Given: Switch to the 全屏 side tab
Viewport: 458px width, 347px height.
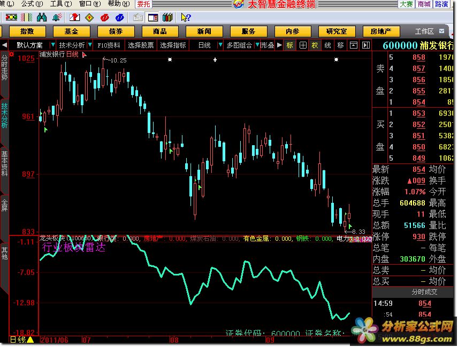Looking at the screenshot, I should tap(4, 205).
